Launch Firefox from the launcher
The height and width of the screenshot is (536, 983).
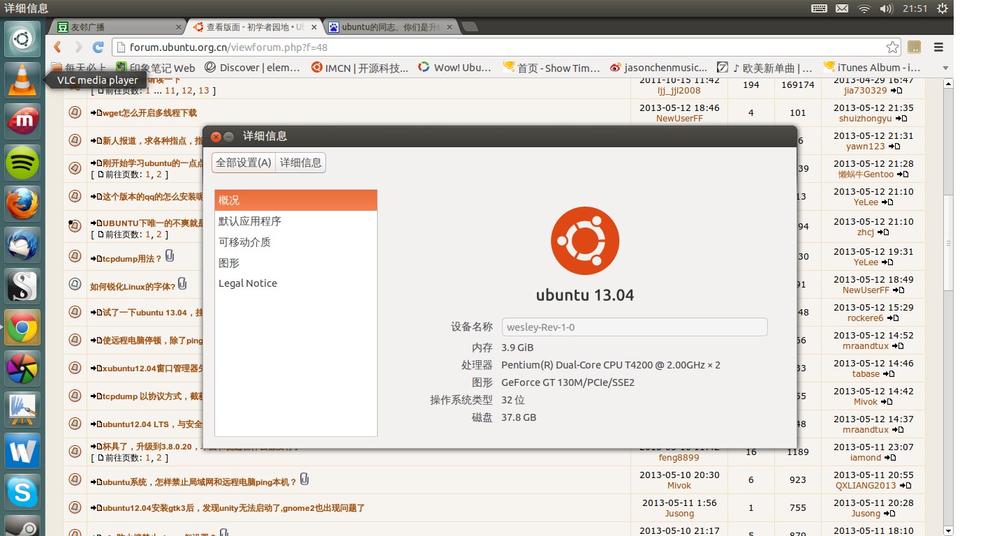pyautogui.click(x=22, y=204)
